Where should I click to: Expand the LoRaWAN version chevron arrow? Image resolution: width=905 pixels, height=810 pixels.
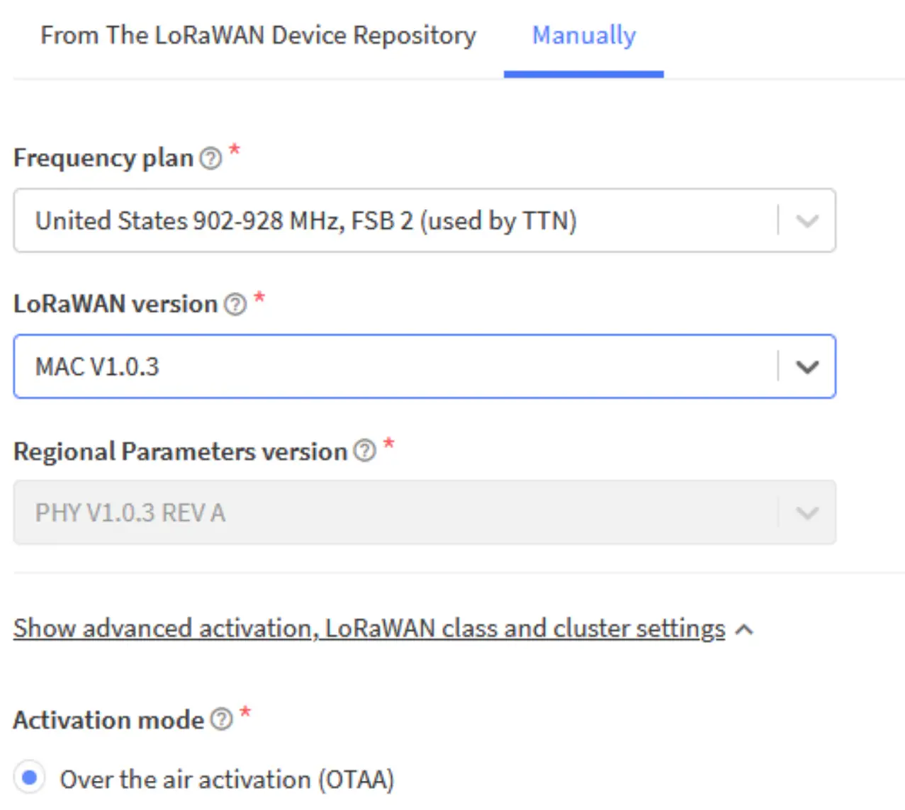(x=807, y=366)
